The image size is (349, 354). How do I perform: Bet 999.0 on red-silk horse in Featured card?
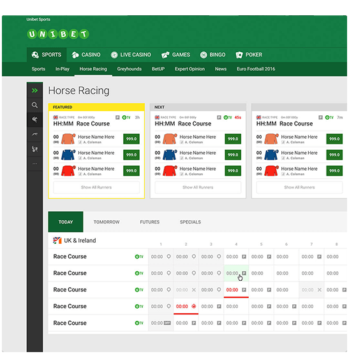[x=131, y=171]
